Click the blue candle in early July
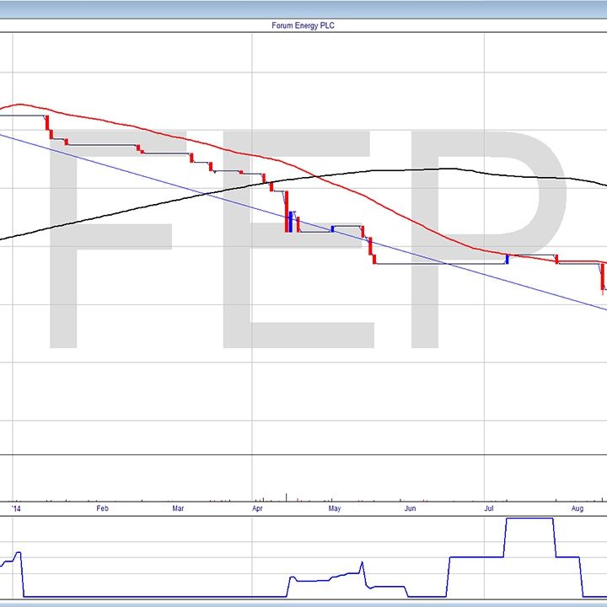 coord(507,259)
